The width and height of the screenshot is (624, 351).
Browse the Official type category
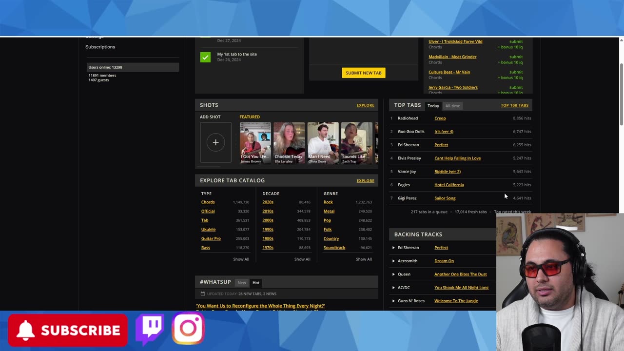208,211
